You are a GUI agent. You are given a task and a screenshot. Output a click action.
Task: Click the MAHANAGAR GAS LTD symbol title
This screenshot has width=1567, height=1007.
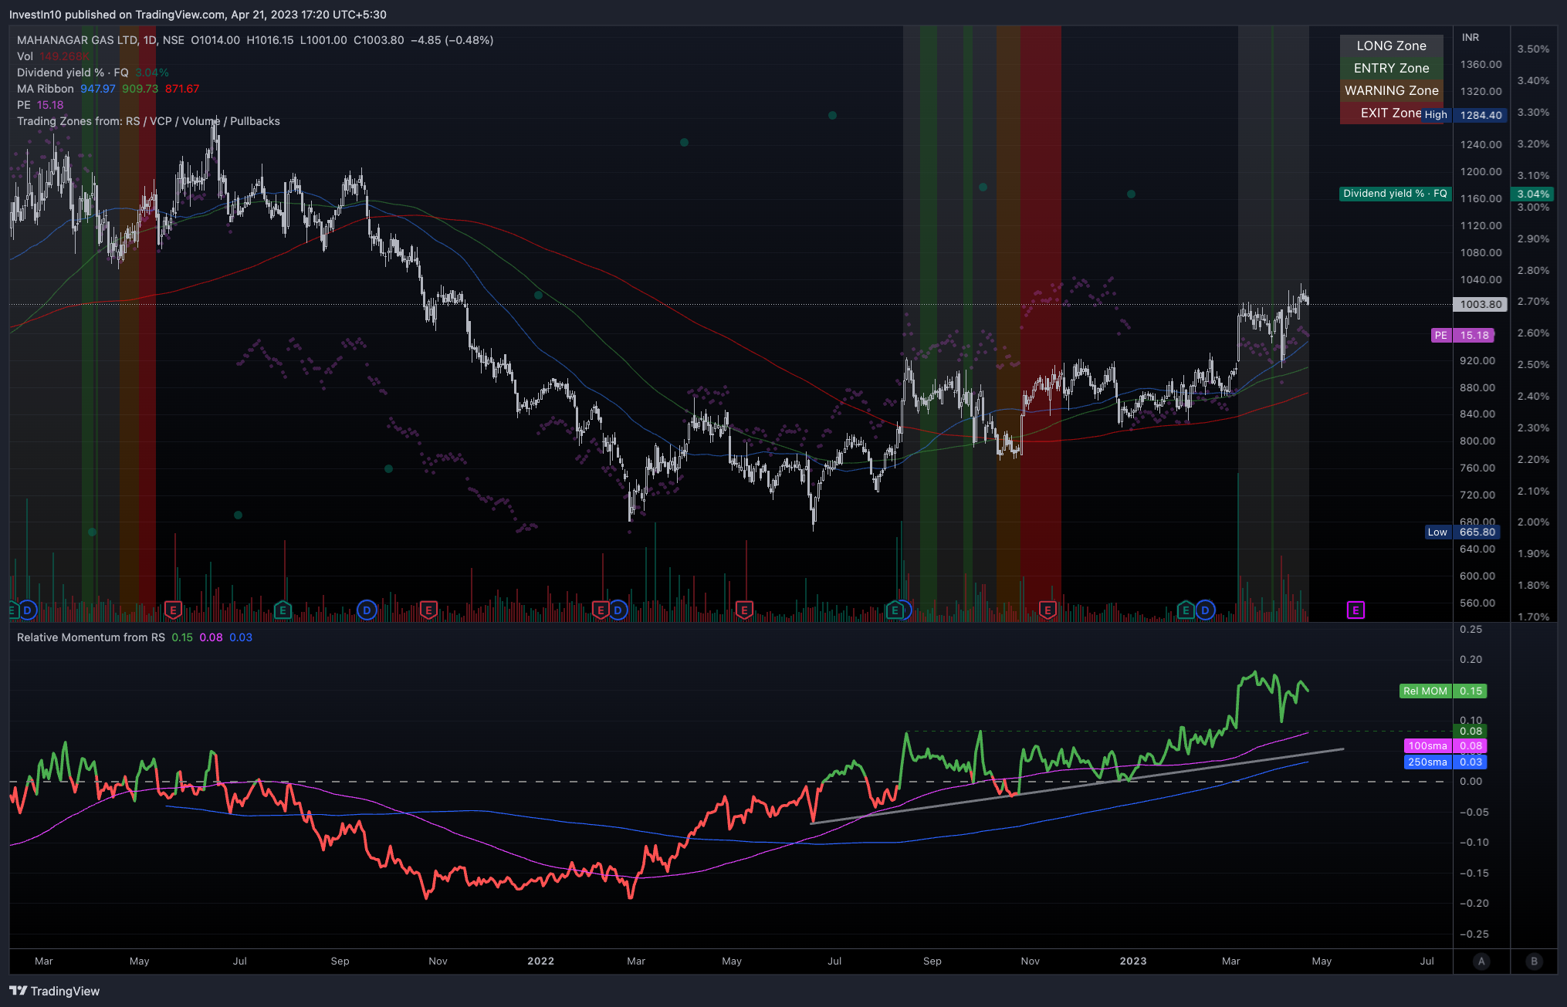(x=77, y=40)
